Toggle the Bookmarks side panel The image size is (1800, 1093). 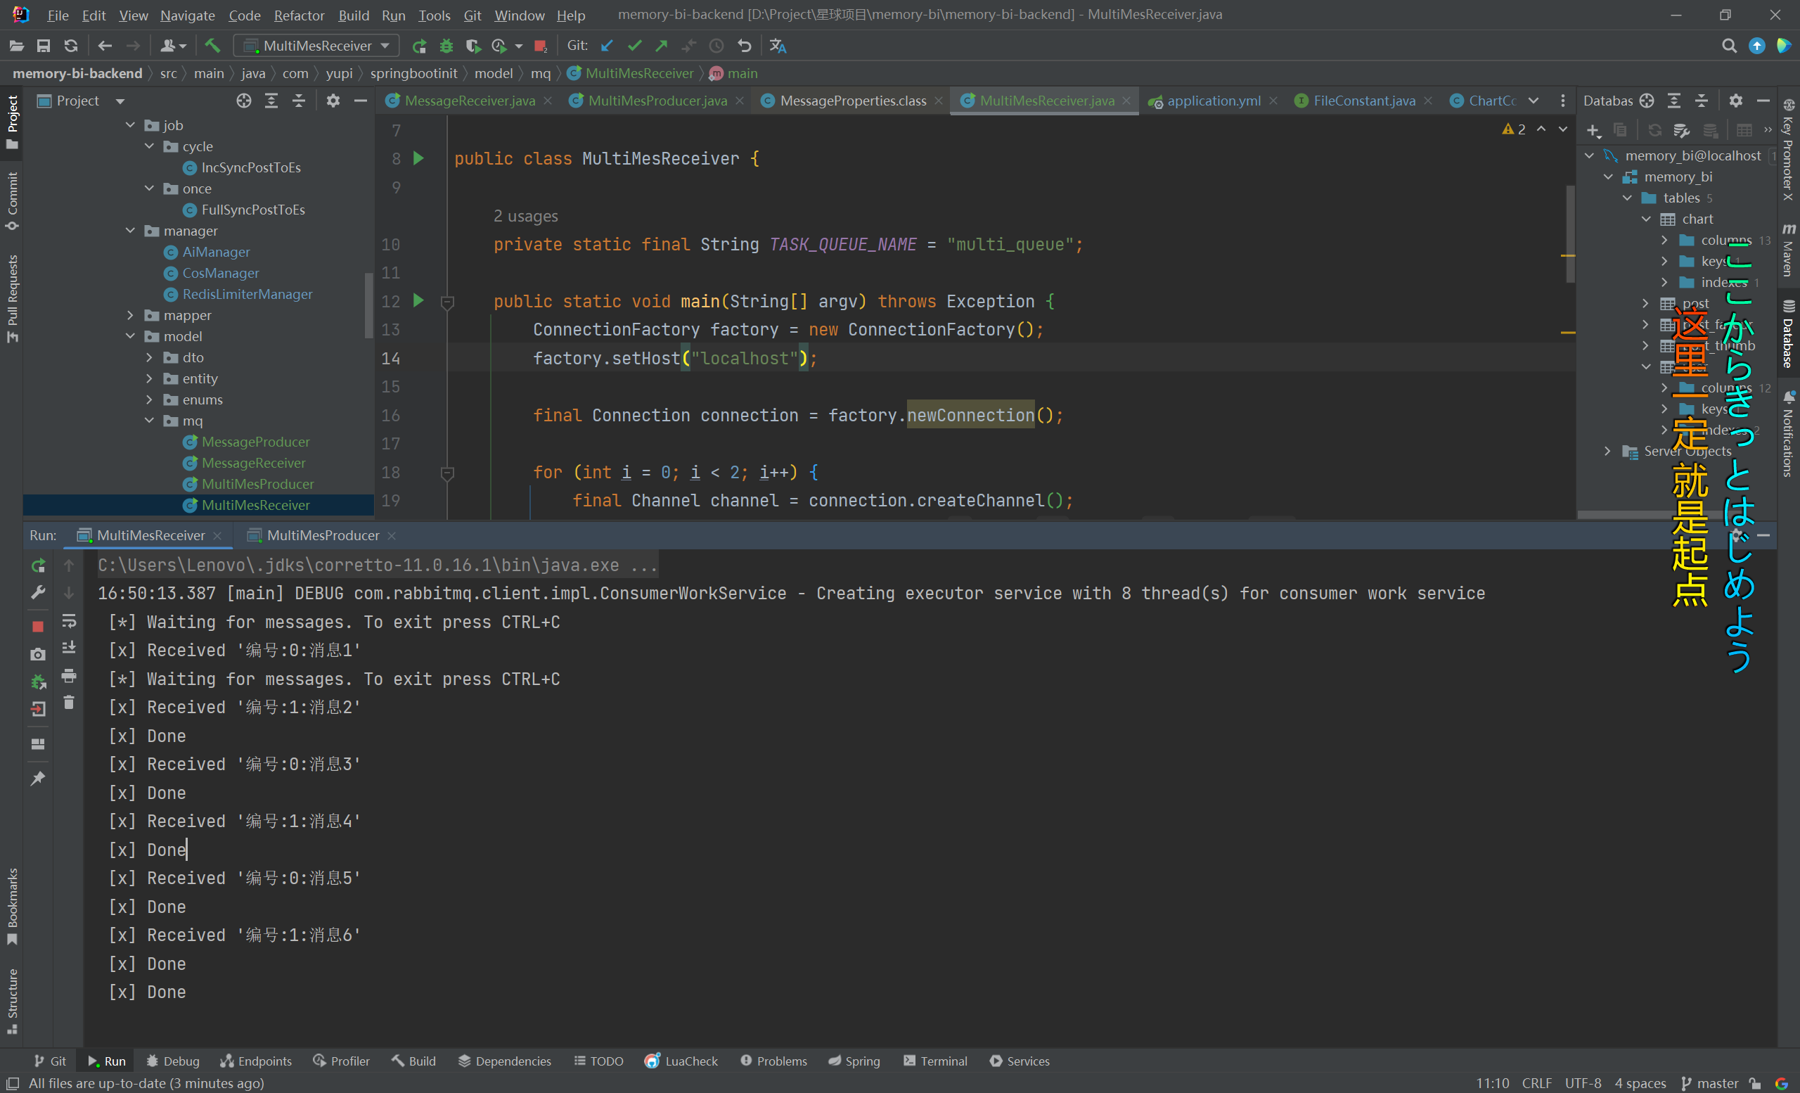pos(12,906)
